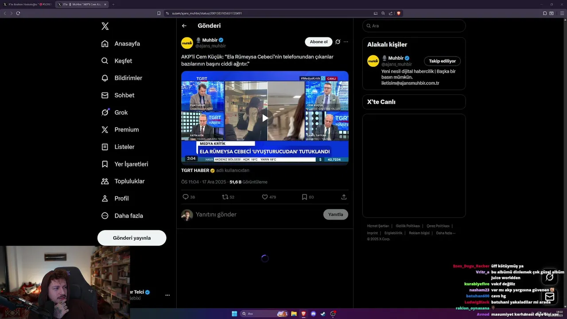Open OBS Studio from the taskbar
This screenshot has width=567, height=319.
coord(333,314)
